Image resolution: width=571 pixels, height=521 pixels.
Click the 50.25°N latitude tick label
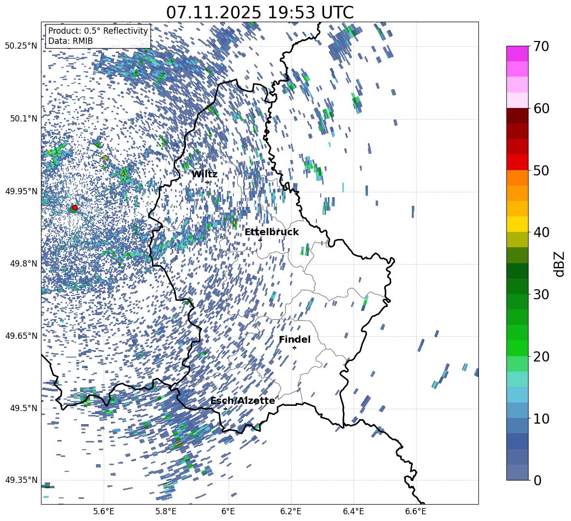coord(21,46)
